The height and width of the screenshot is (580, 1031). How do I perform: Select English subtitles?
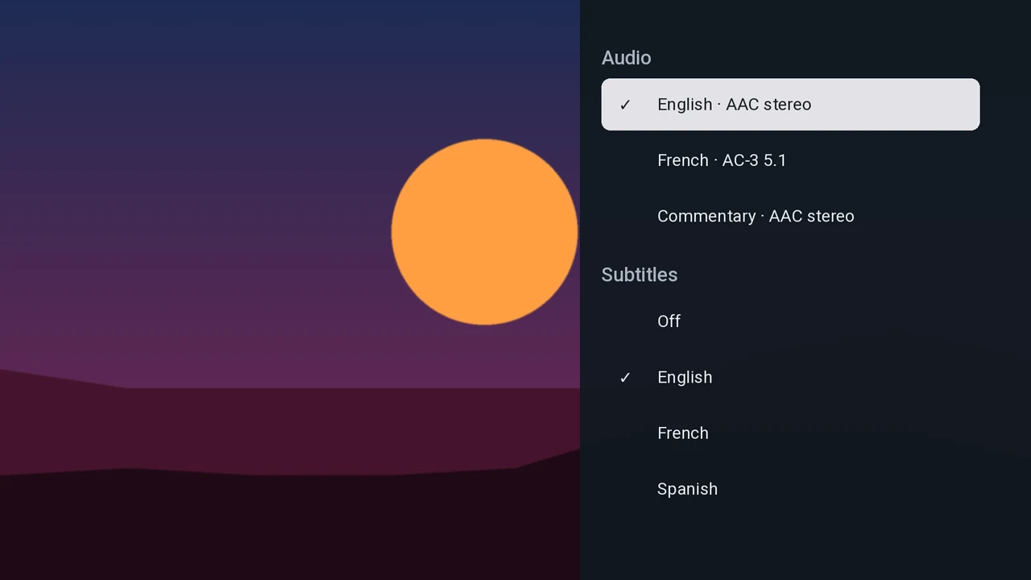tap(790, 377)
